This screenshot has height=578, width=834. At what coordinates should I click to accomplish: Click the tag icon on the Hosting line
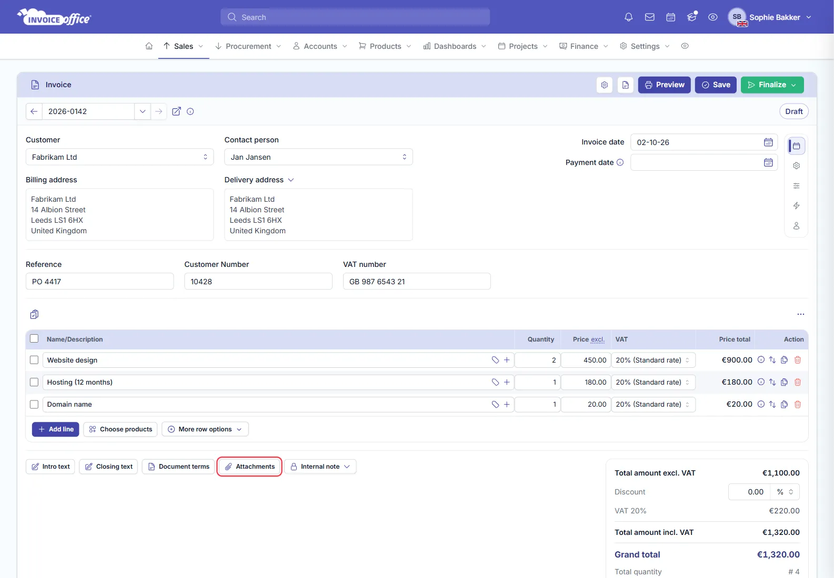(x=495, y=382)
